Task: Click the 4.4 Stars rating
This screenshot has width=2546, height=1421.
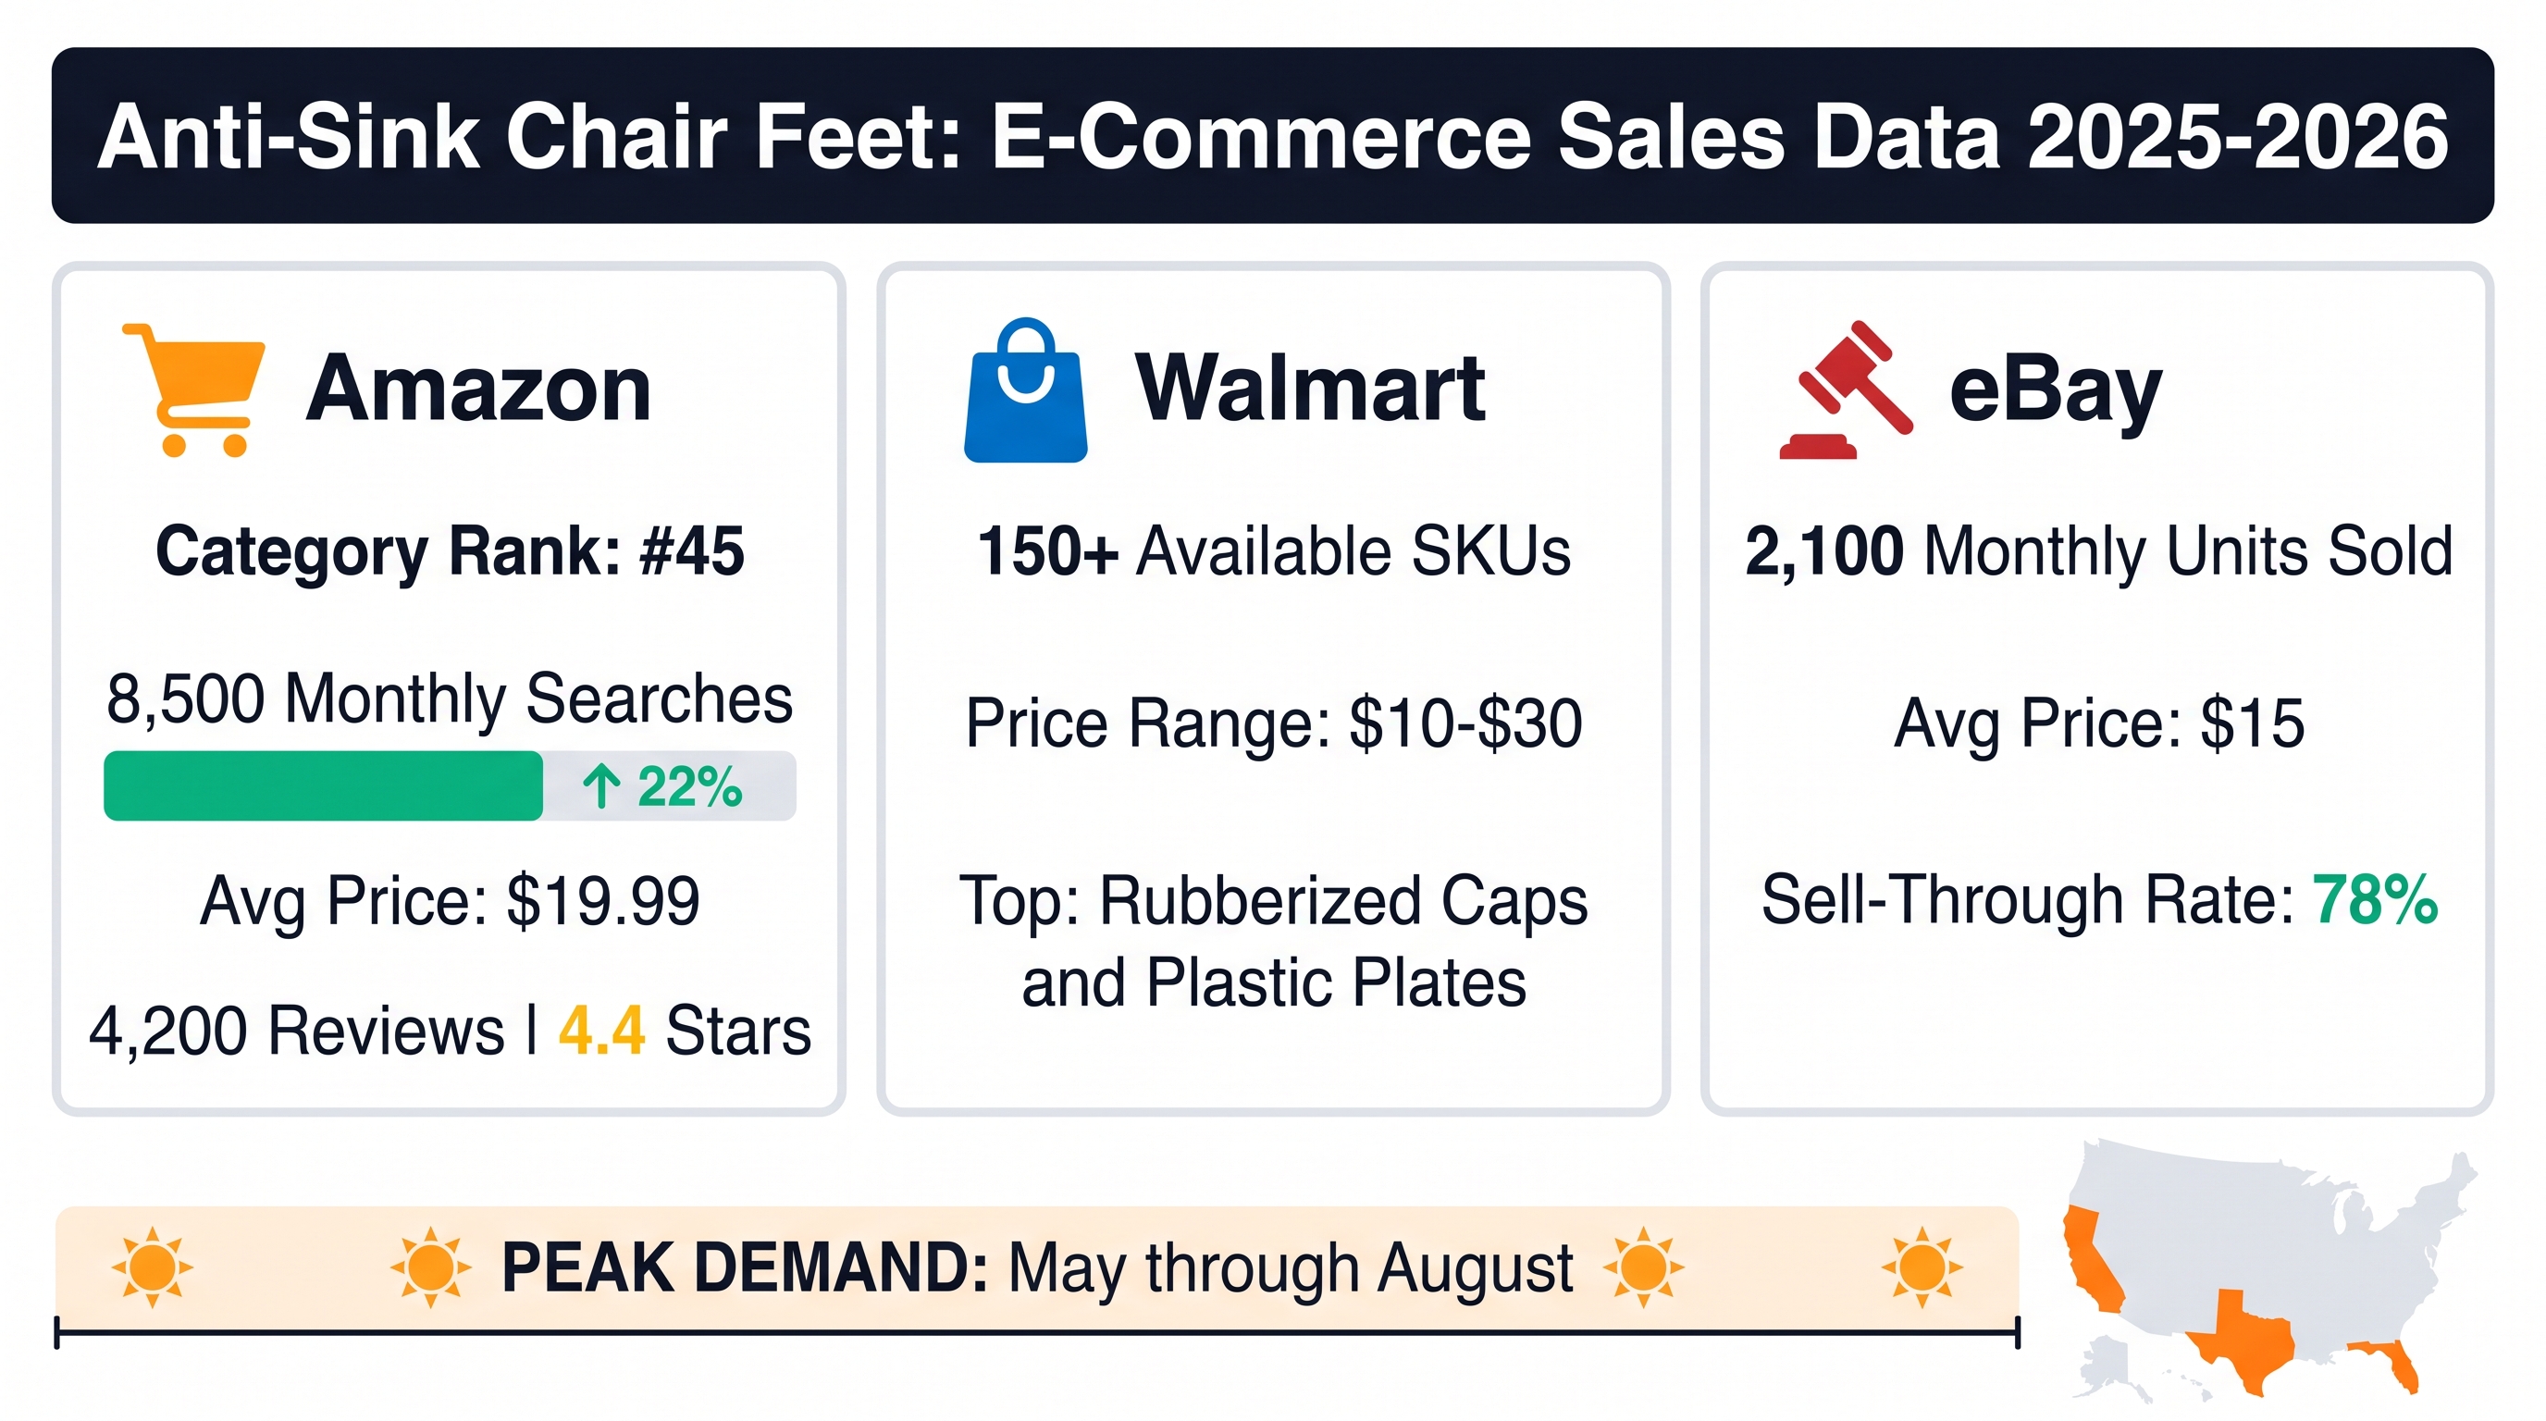Action: [685, 1031]
